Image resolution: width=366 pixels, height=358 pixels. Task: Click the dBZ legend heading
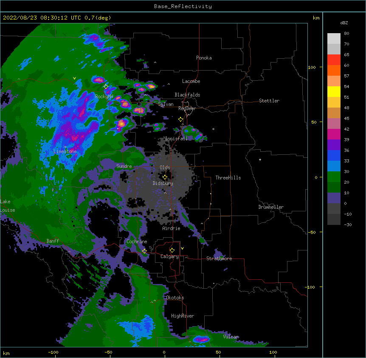pos(344,23)
